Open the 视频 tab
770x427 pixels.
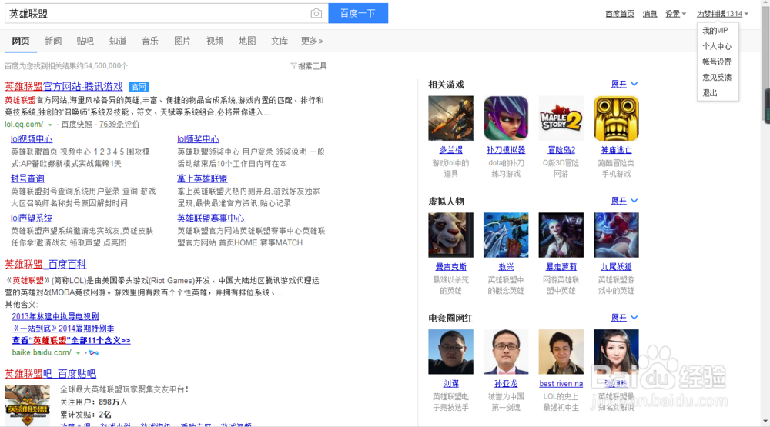pos(215,41)
